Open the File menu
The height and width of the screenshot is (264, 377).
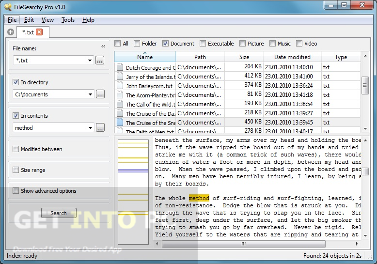click(x=12, y=20)
